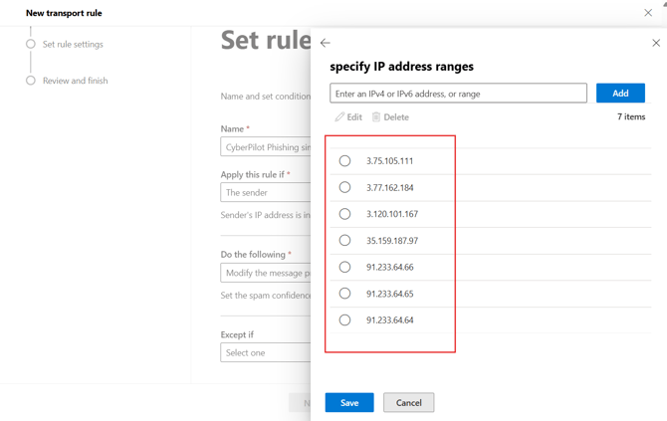
Task: Select the radio button for 91.233.64.66
Action: click(344, 267)
